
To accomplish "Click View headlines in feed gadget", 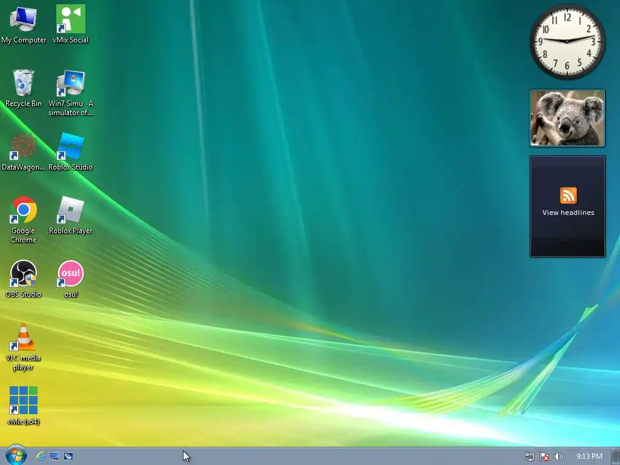I will 568,213.
